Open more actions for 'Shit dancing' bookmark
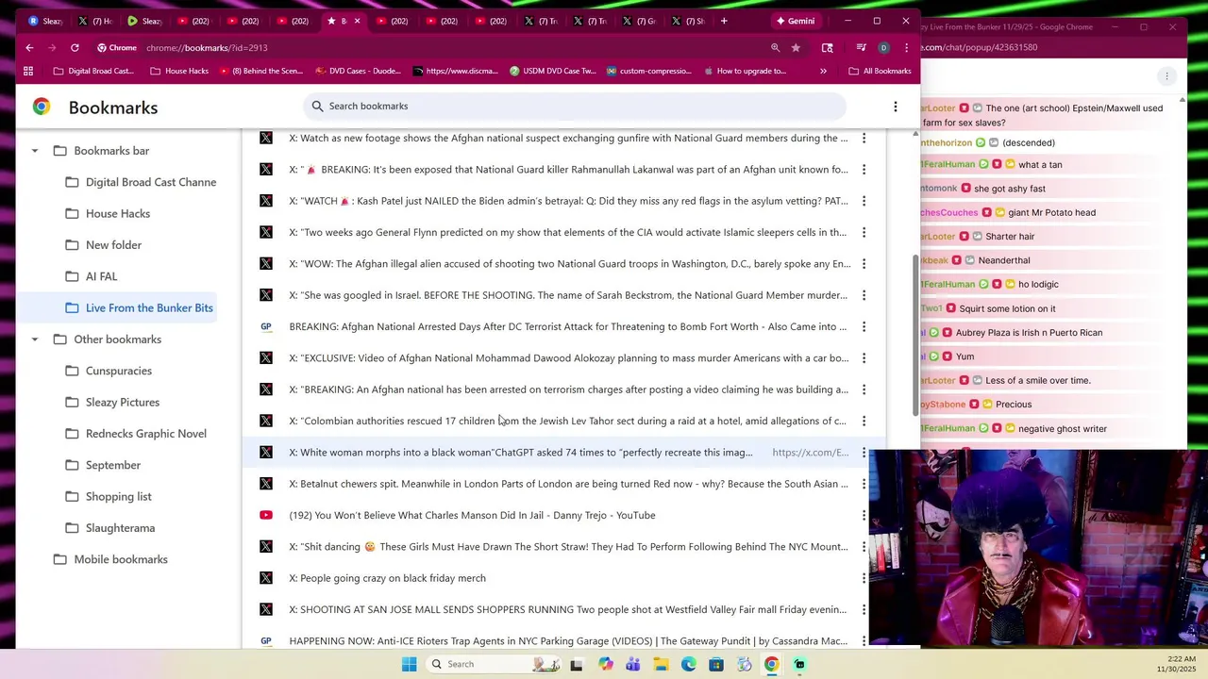This screenshot has width=1208, height=679. [x=864, y=547]
